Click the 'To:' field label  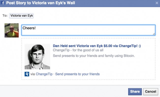click(x=5, y=15)
